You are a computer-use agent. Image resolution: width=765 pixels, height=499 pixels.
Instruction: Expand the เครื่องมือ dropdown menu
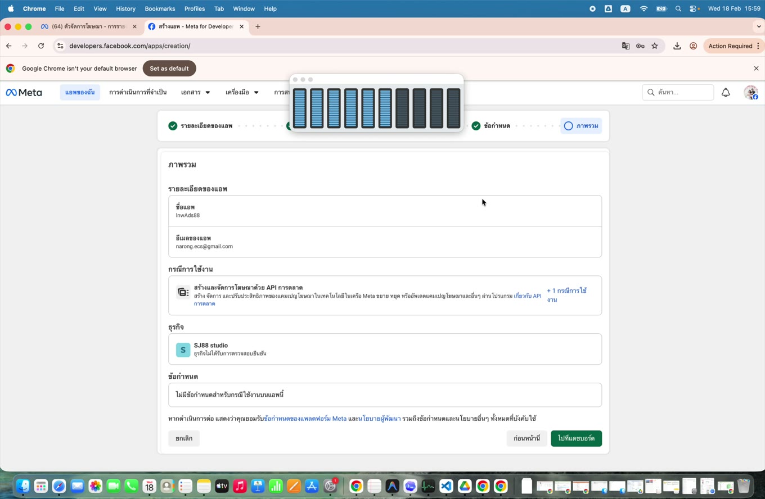tap(242, 92)
